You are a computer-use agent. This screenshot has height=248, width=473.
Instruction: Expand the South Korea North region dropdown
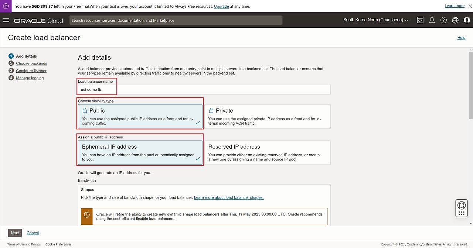(x=375, y=20)
